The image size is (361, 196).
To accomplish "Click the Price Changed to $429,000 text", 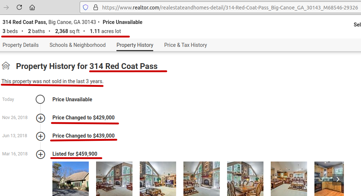I will 83,118.
